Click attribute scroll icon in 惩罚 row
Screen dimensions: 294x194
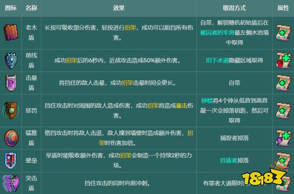pyautogui.click(x=283, y=110)
